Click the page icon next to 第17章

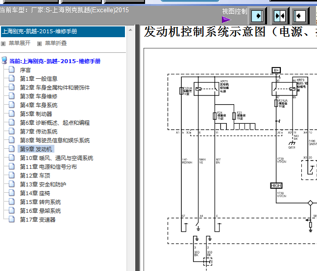coord(12,219)
